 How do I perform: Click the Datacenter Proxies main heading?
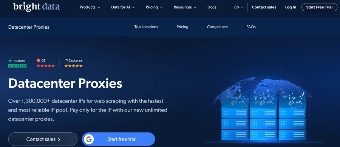(65, 84)
